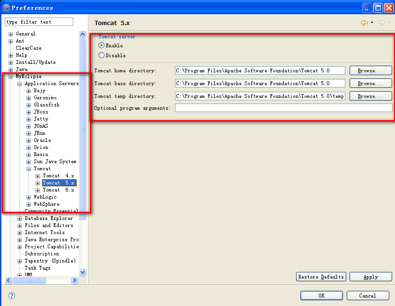Image resolution: width=395 pixels, height=306 pixels.
Task: Click Browse for Tomcat base directory
Action: tap(370, 83)
